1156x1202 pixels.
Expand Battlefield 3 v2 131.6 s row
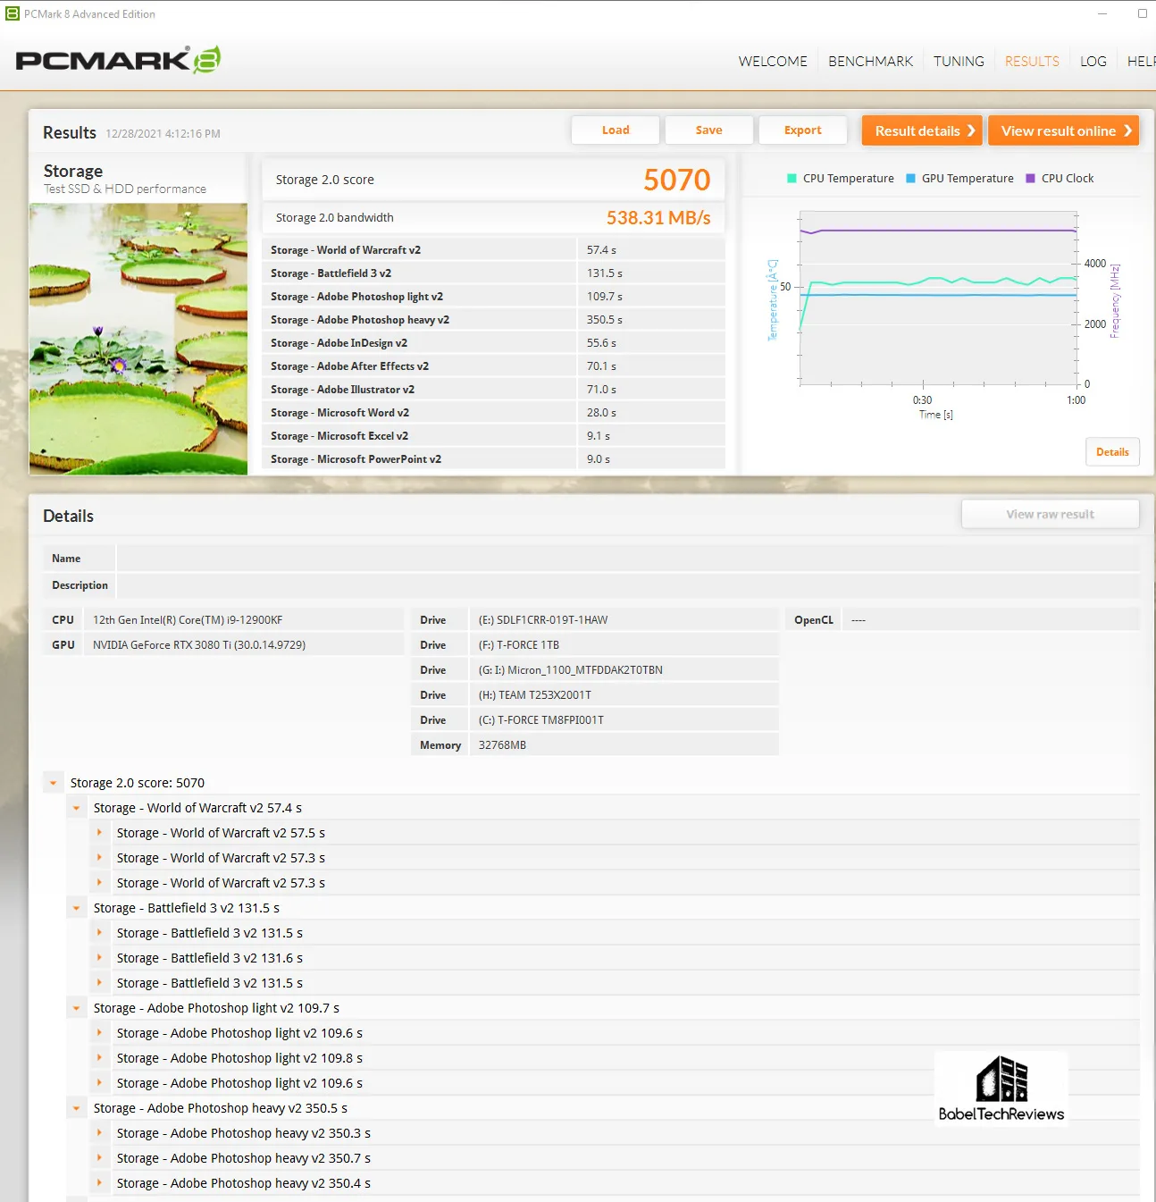pos(99,958)
